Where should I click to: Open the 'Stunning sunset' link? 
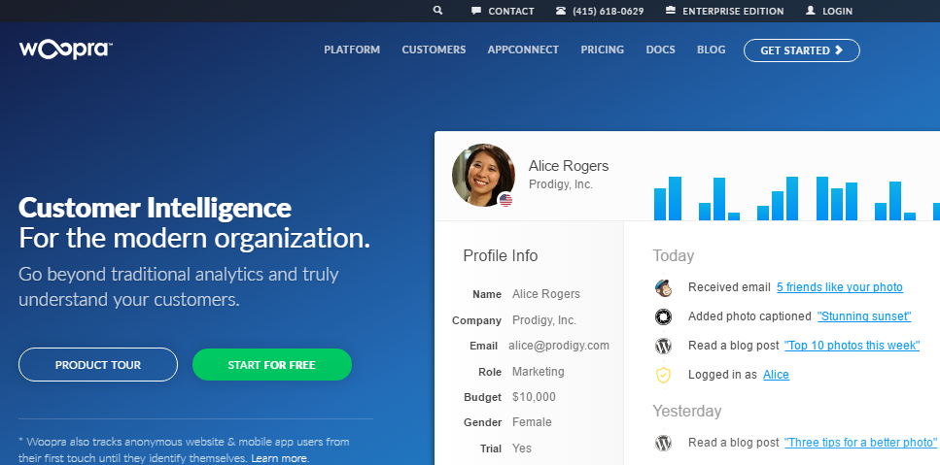864,316
